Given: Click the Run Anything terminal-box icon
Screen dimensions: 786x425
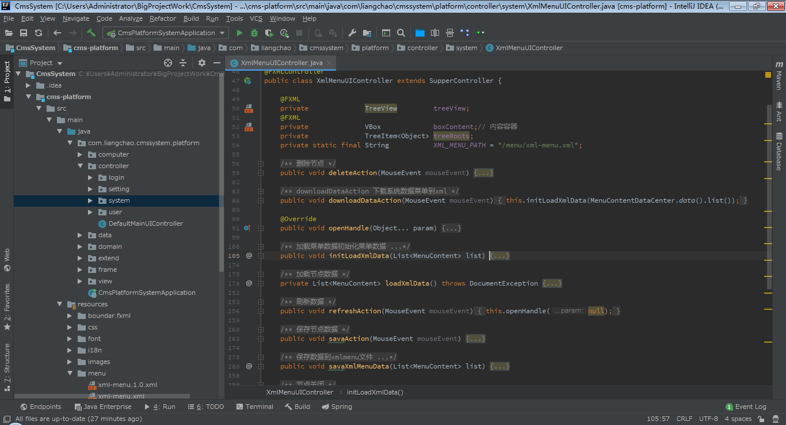Looking at the screenshot, I should tap(386, 33).
